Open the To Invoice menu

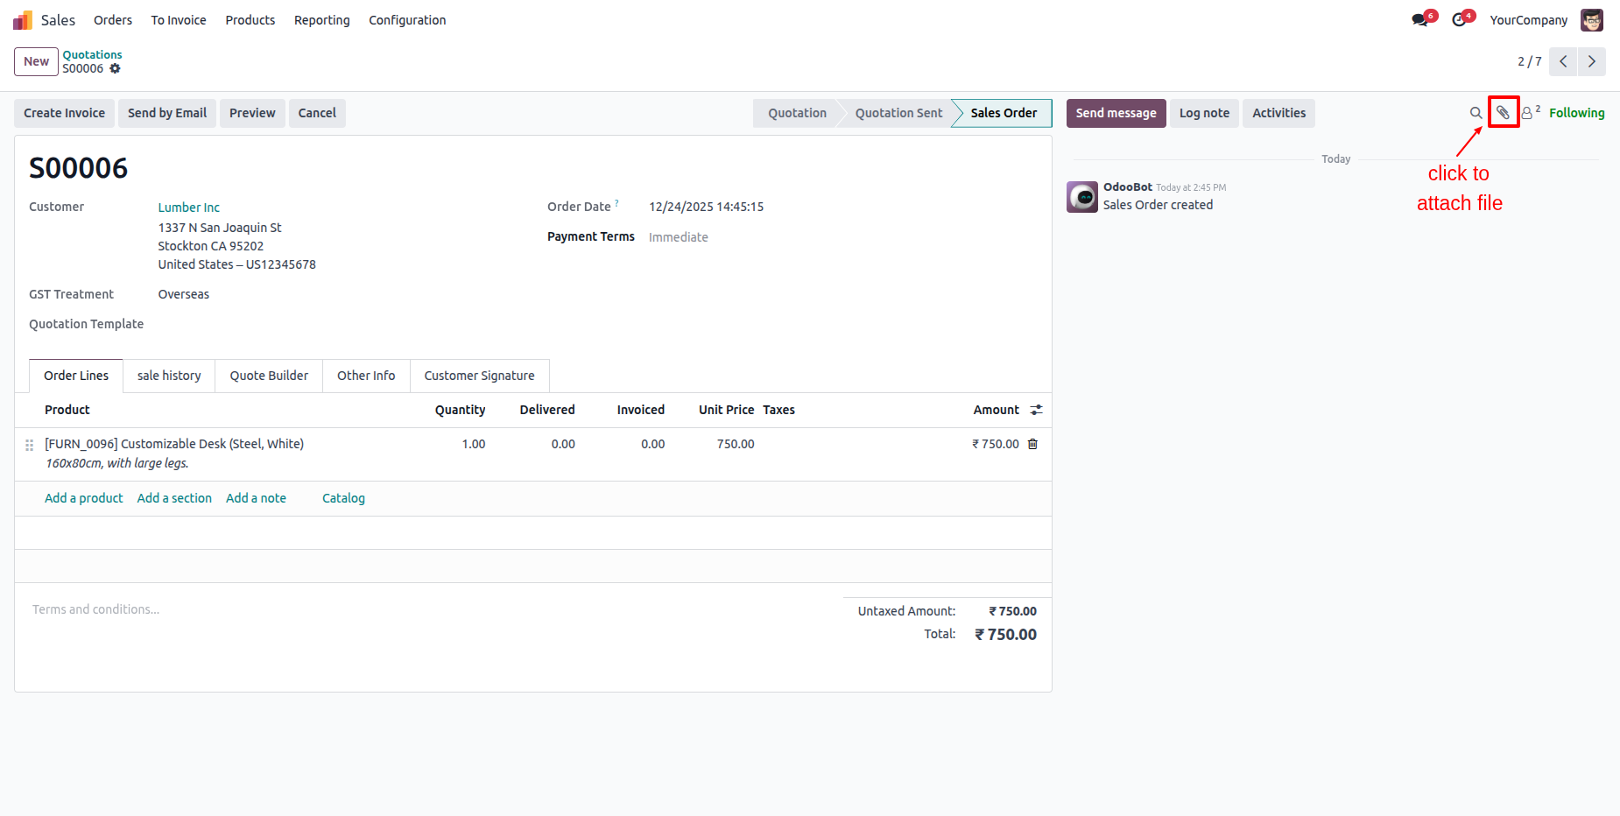click(x=179, y=20)
